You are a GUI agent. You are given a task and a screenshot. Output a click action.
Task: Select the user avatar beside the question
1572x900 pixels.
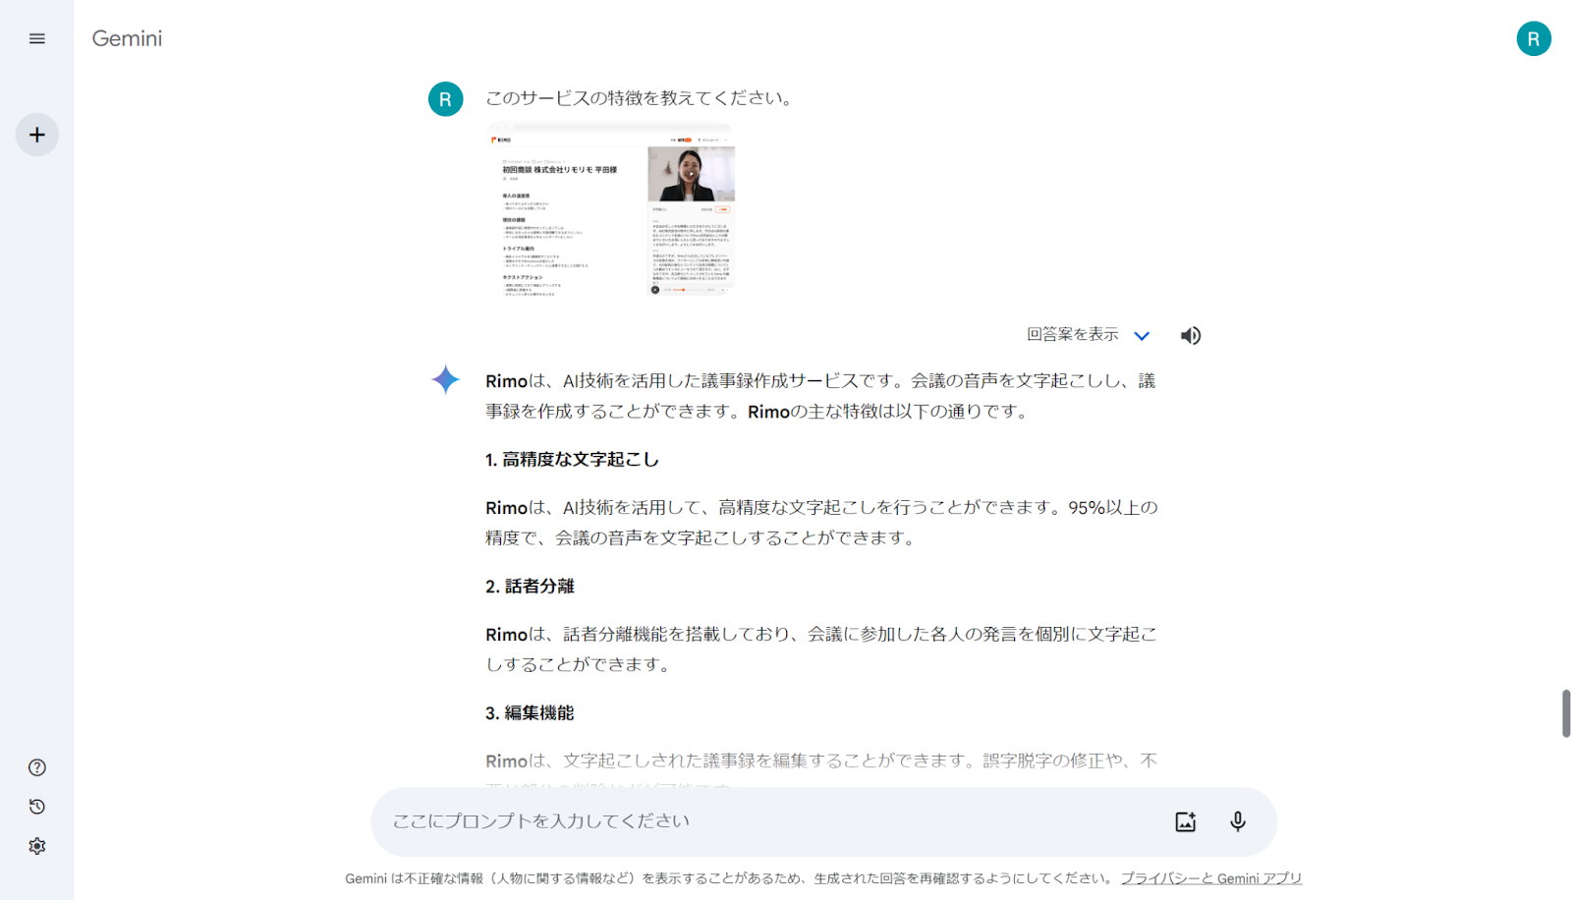tap(445, 98)
